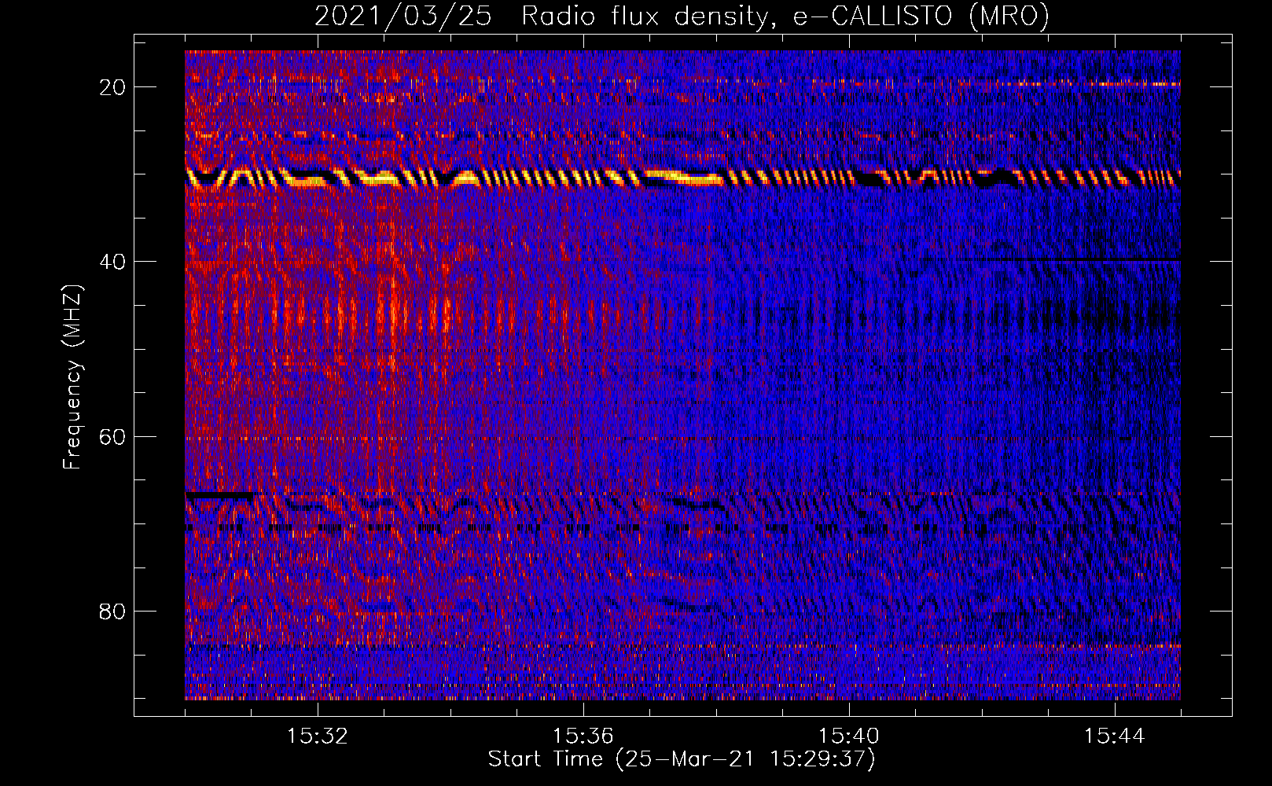
Task: Click the '20' frequency tick label
Action: 112,86
